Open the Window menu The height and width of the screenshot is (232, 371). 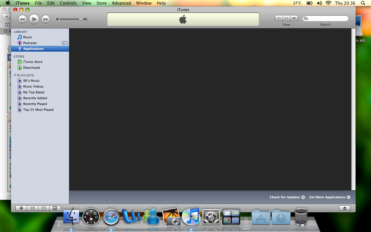[144, 3]
